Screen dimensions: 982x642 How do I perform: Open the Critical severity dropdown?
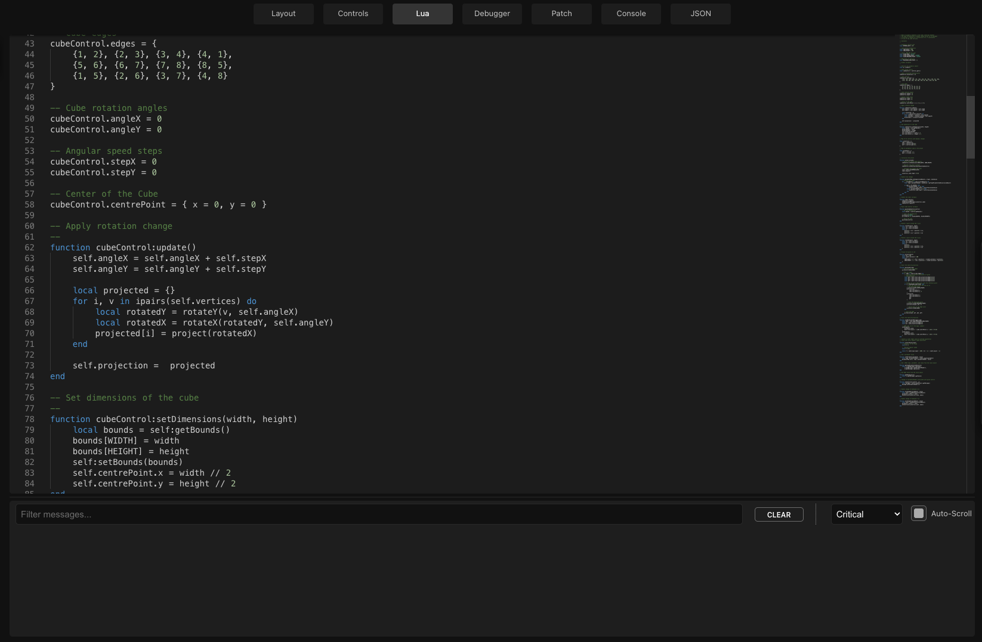[x=866, y=514]
